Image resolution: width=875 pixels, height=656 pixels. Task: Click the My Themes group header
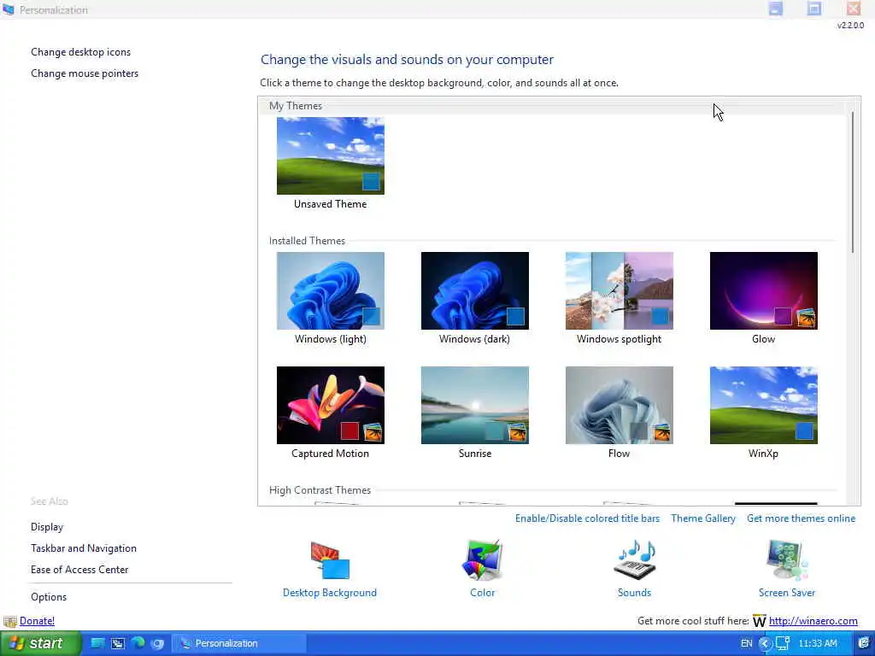tap(295, 106)
